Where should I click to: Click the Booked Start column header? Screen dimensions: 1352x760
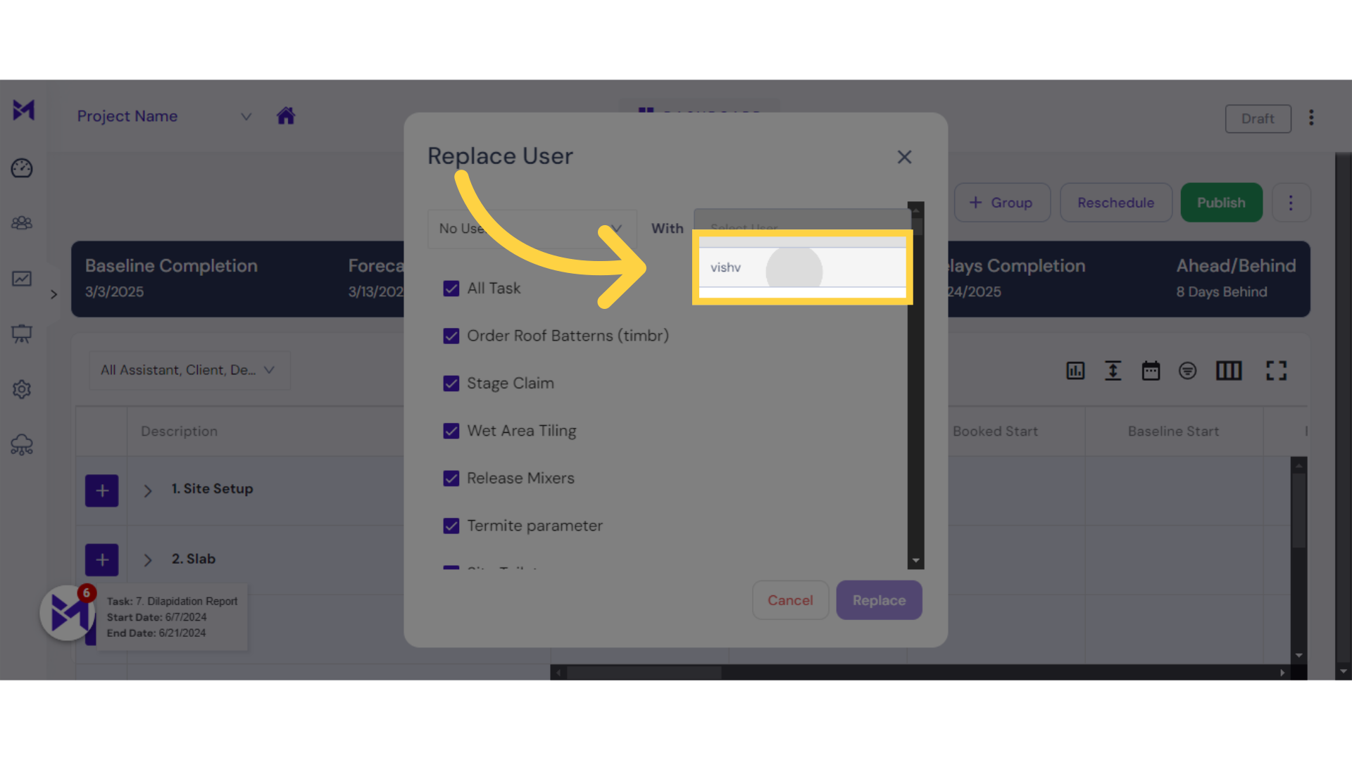coord(995,431)
